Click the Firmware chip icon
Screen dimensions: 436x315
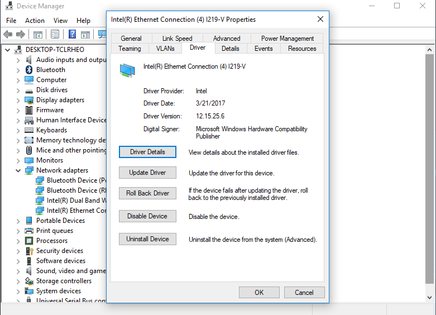pyautogui.click(x=29, y=110)
